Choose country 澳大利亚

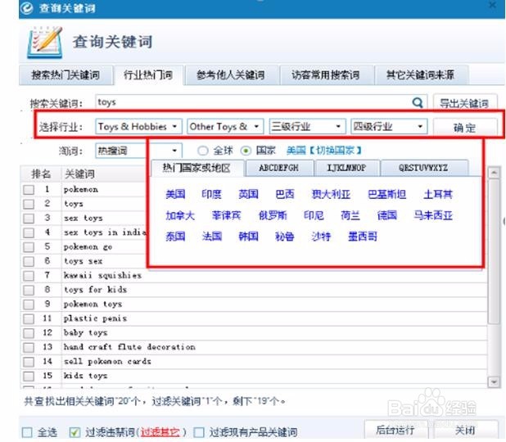pyautogui.click(x=331, y=194)
